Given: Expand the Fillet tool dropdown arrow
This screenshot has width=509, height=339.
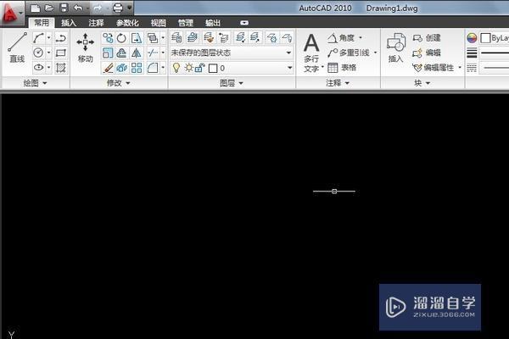Looking at the screenshot, I should 163,68.
